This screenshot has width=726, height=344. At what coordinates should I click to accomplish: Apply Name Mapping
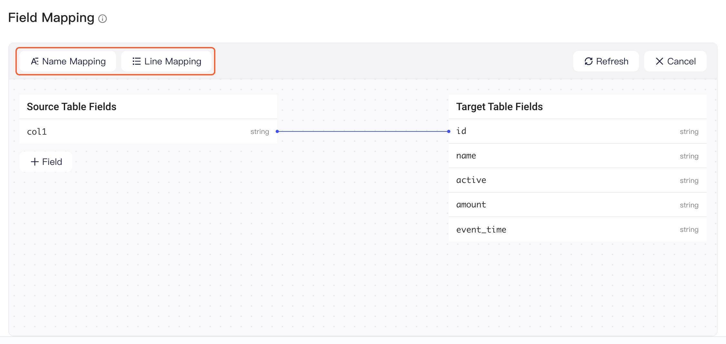[x=68, y=61]
